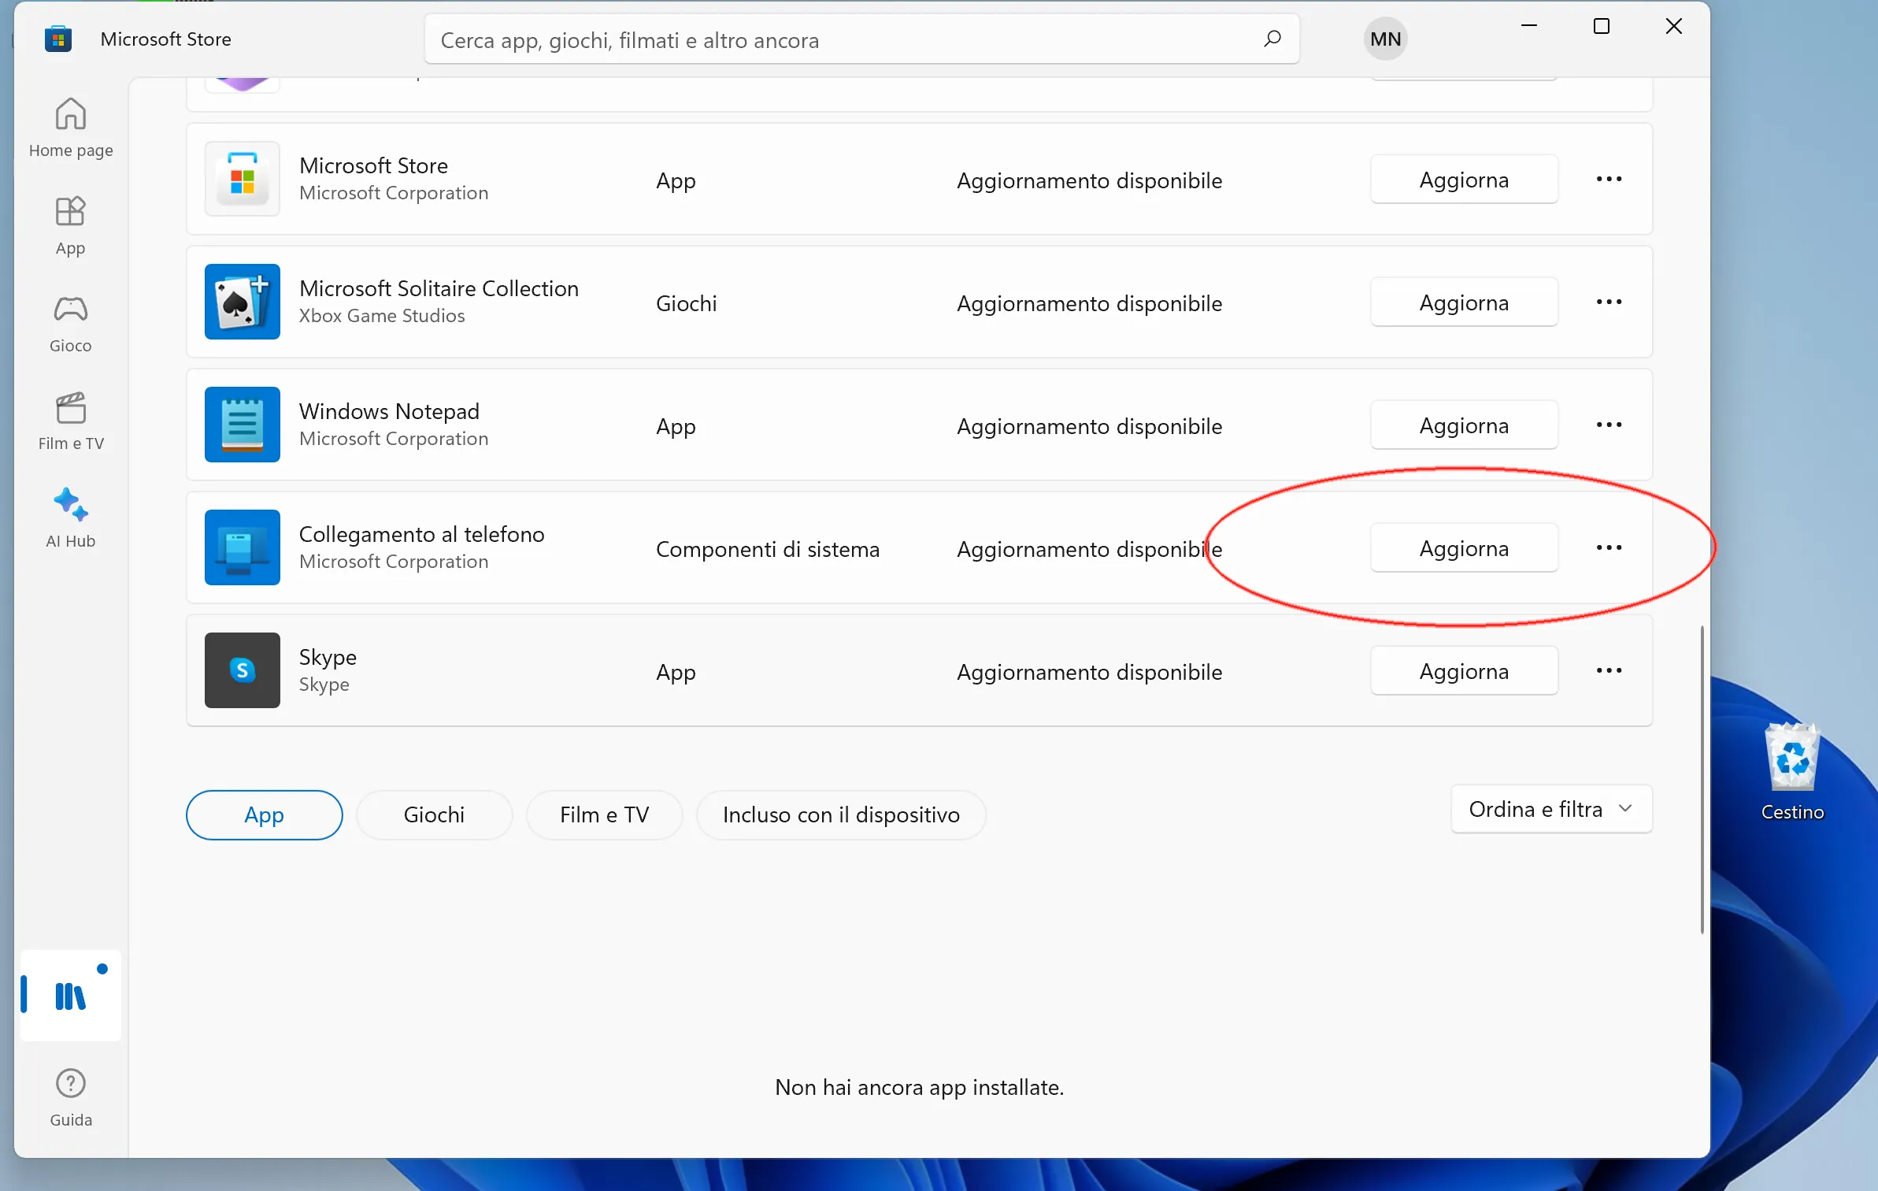Screen dimensions: 1878x1191
Task: Enable the Film e TV filter
Action: [x=604, y=814]
